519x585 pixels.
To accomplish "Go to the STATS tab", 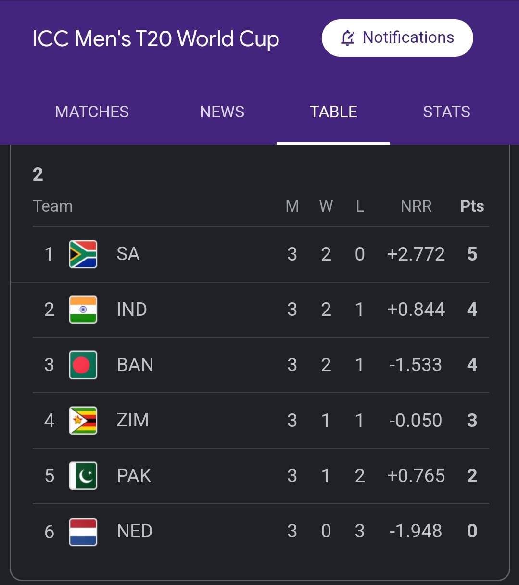I will (x=446, y=112).
